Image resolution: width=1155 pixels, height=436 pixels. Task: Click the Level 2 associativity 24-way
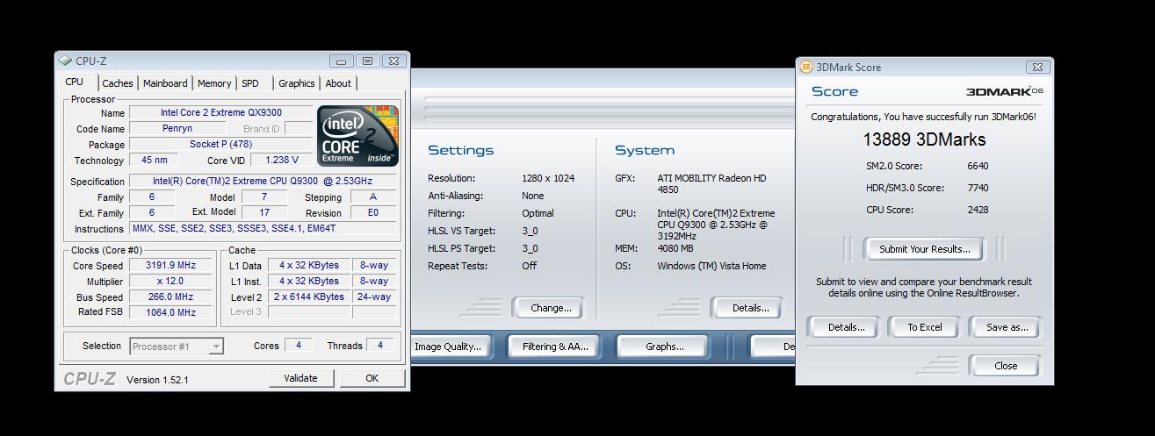pyautogui.click(x=374, y=297)
